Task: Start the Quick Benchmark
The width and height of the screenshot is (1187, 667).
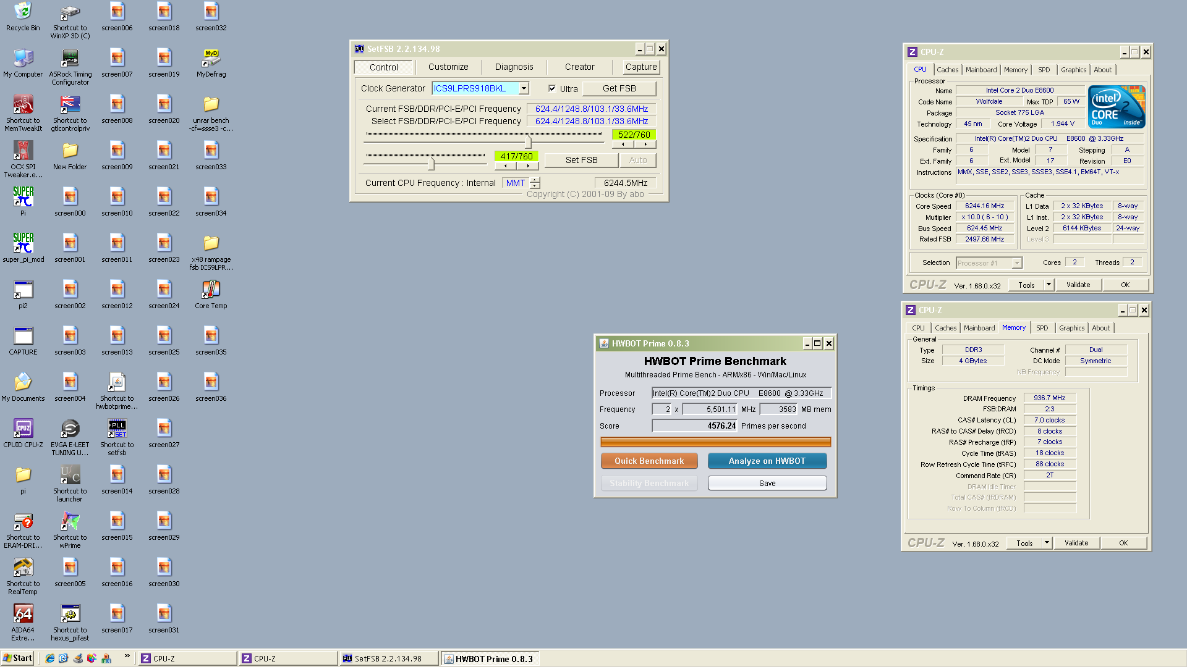Action: click(649, 461)
